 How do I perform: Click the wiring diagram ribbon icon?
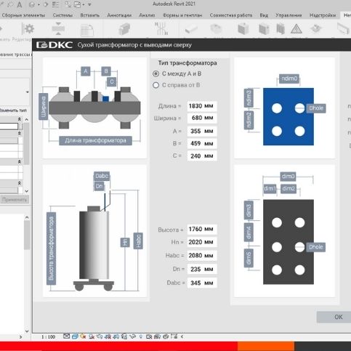click(x=161, y=28)
